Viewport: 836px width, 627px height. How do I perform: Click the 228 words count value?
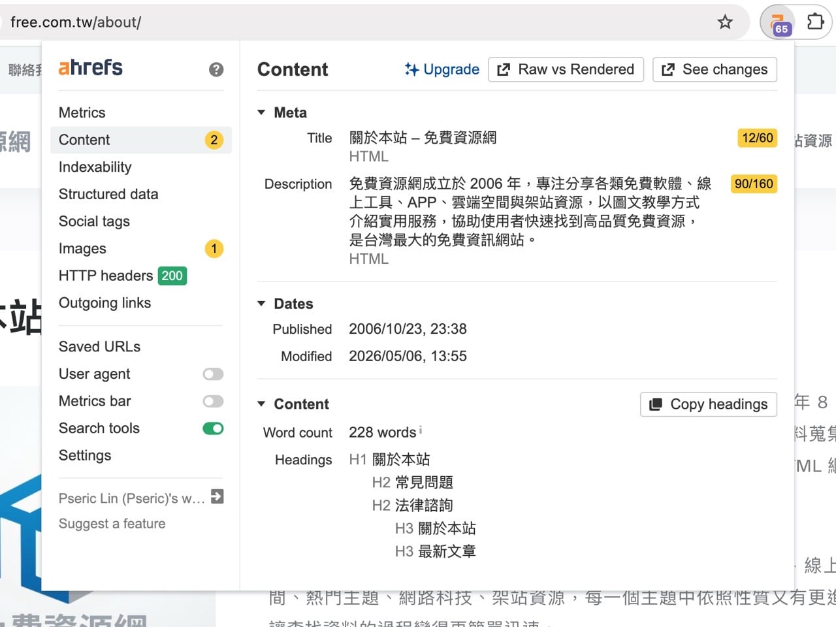coord(383,432)
